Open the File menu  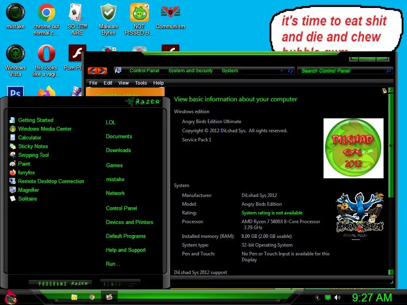(x=93, y=83)
